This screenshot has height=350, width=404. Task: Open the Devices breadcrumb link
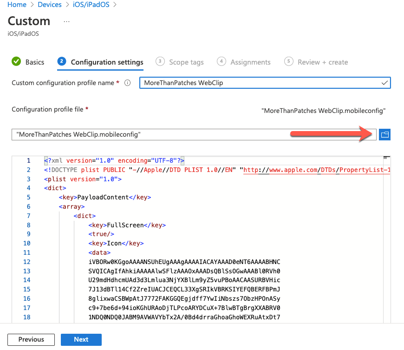pyautogui.click(x=50, y=5)
